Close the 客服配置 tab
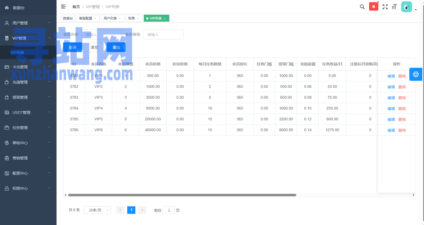 pyautogui.click(x=95, y=18)
